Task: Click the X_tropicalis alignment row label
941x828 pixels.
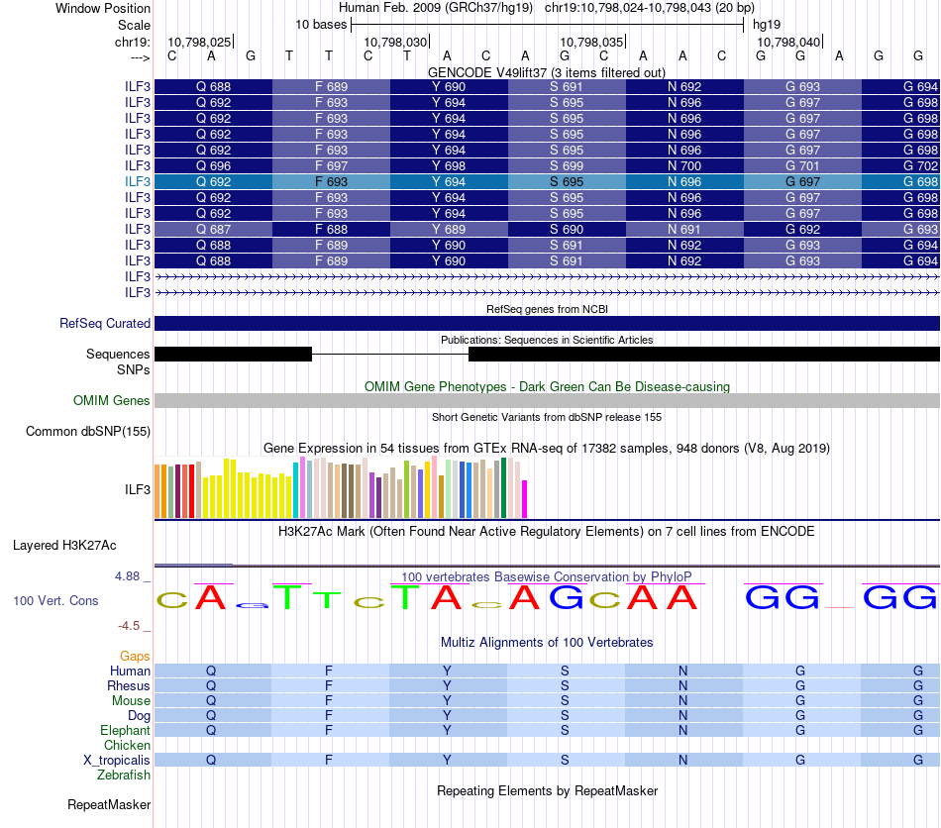Action: [117, 761]
